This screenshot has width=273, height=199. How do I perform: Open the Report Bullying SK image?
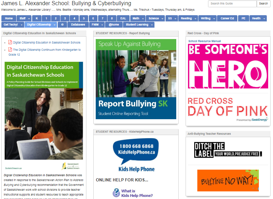tap(136, 79)
